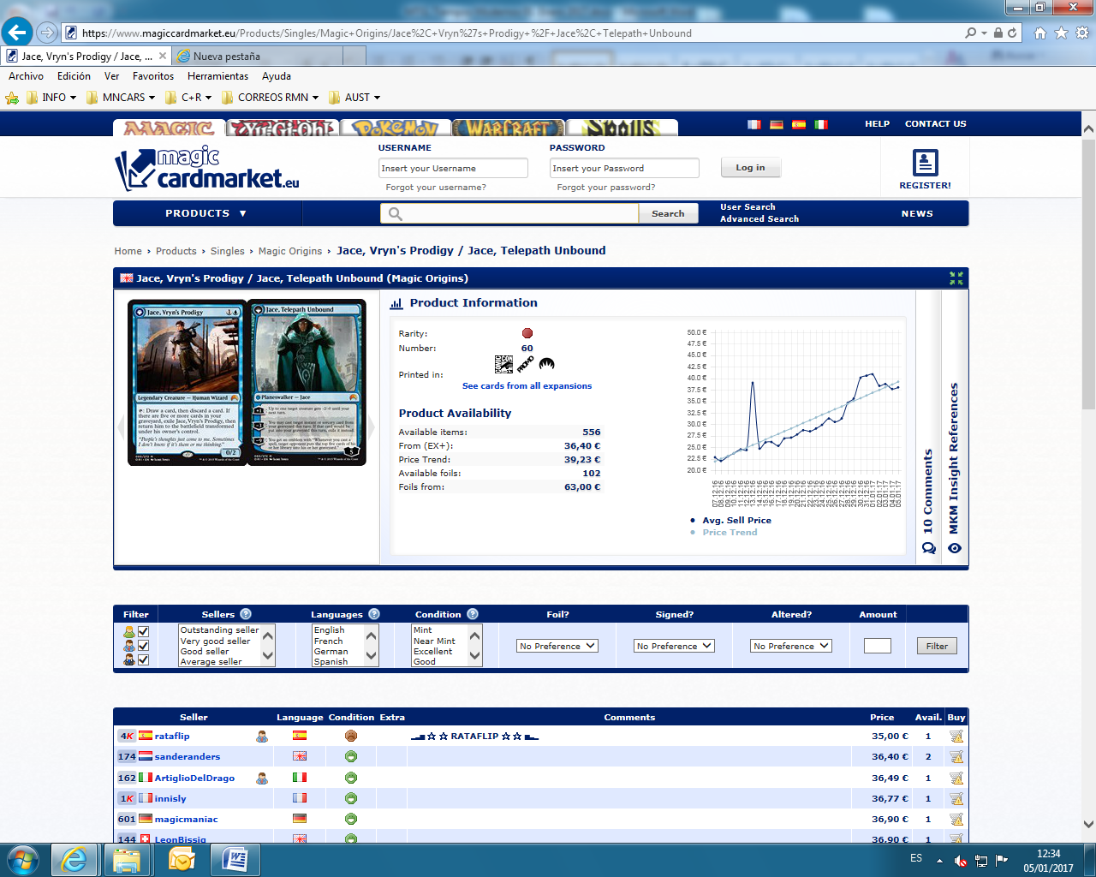Click Forgot your password? link

coord(605,188)
